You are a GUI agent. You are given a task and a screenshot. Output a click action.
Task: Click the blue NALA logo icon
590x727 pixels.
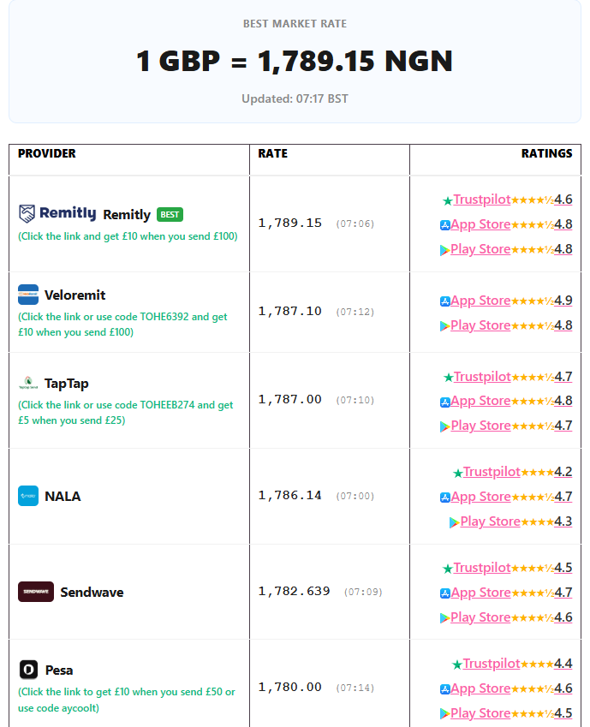pos(28,496)
